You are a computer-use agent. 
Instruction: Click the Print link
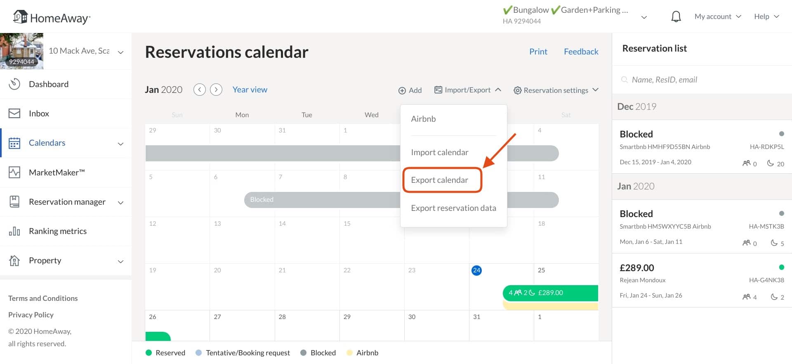tap(538, 51)
